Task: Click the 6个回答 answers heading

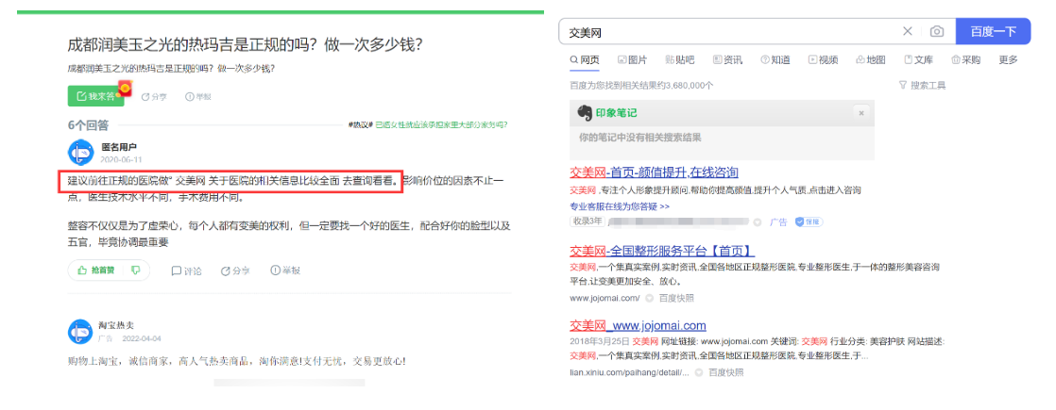Action: (x=88, y=125)
